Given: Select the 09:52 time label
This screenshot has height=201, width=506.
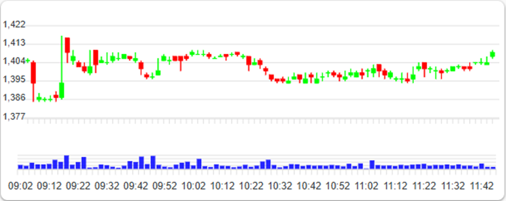Looking at the screenshot, I should click(x=165, y=186).
